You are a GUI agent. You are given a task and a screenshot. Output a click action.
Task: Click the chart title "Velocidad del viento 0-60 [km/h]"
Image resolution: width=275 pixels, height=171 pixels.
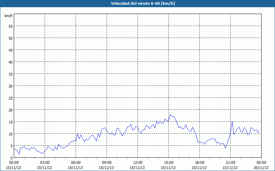(x=143, y=3)
